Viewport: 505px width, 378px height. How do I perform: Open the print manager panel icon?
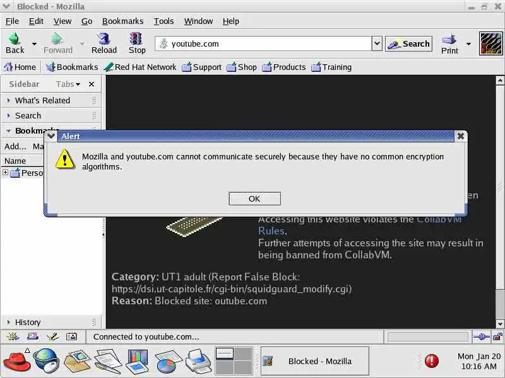tap(199, 360)
